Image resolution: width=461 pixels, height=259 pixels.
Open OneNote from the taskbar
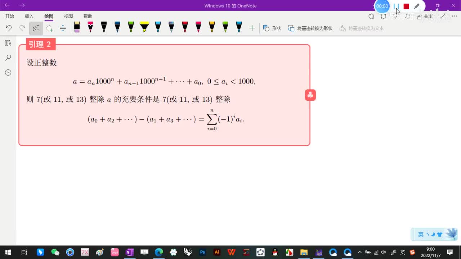pos(129,252)
